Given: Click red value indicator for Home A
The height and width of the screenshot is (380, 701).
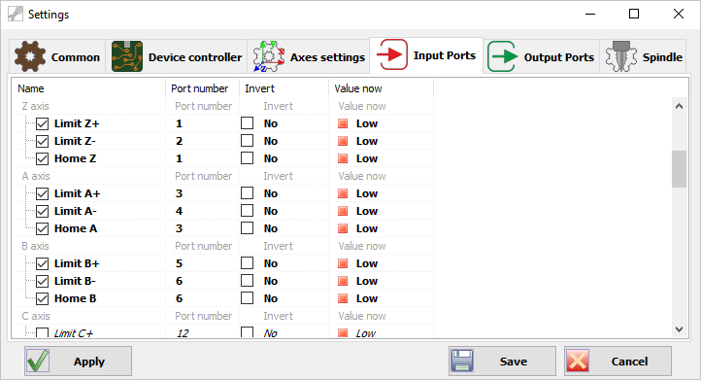Looking at the screenshot, I should click(343, 228).
